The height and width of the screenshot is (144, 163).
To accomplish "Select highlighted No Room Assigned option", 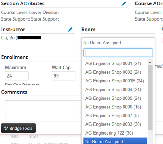I will 115,141.
